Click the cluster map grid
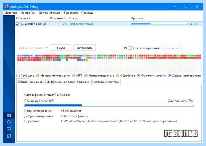Viewport: 206px width, 146px height. (x=109, y=63)
